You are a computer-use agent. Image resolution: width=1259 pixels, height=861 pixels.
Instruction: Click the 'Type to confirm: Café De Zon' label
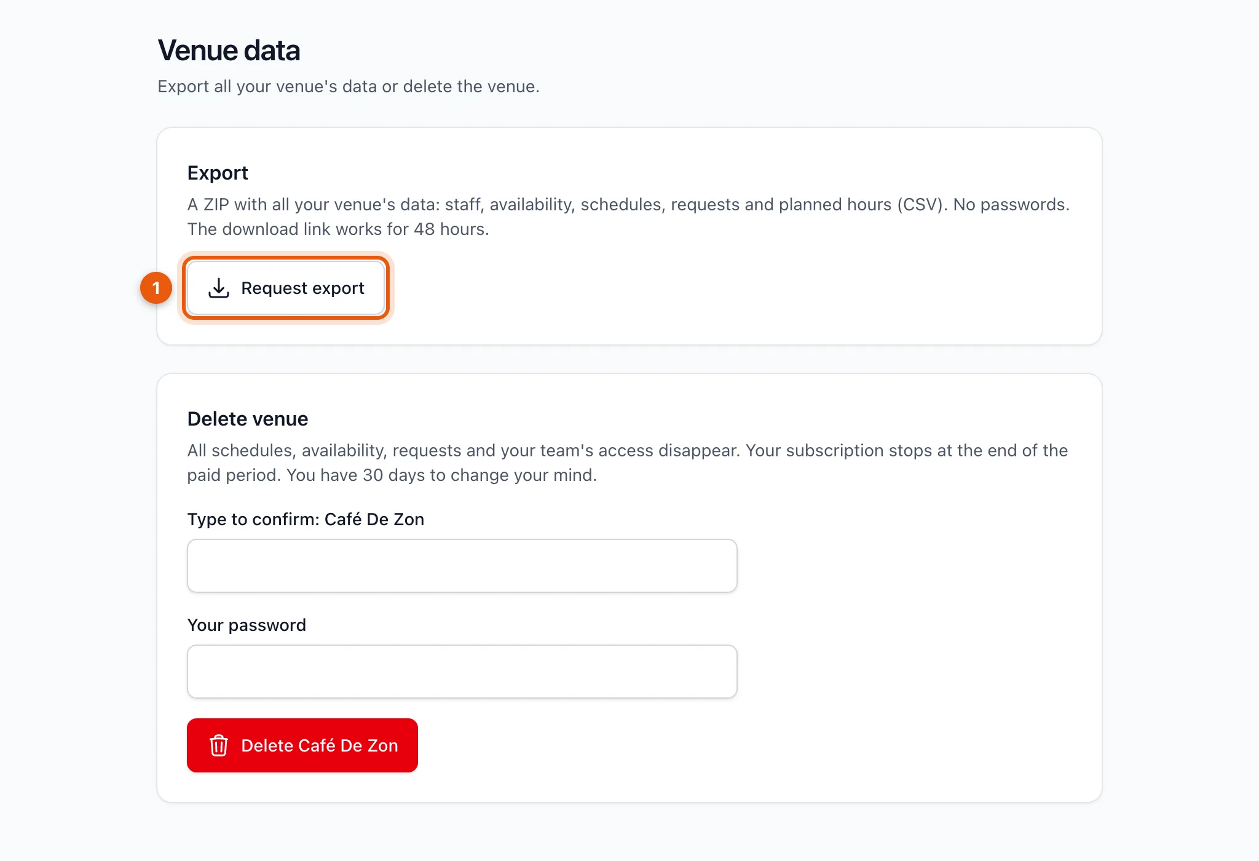pyautogui.click(x=306, y=520)
